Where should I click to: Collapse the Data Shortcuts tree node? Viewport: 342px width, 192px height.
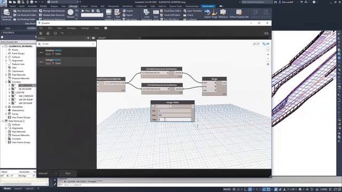(x=3, y=121)
